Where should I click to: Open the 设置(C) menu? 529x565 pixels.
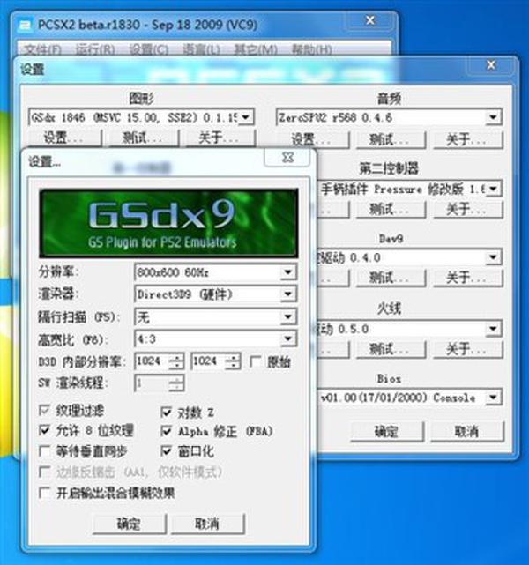[149, 49]
